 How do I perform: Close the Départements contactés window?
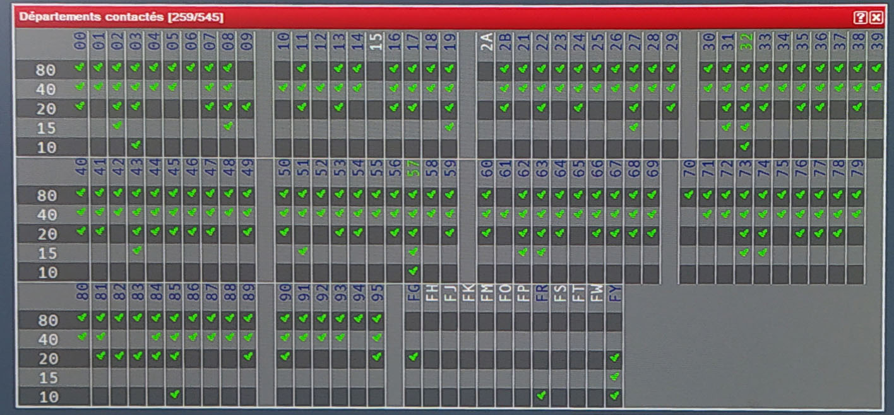875,18
